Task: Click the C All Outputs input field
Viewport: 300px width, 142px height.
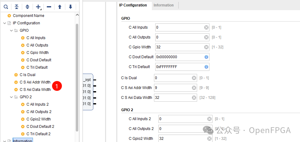Action: coord(182,37)
